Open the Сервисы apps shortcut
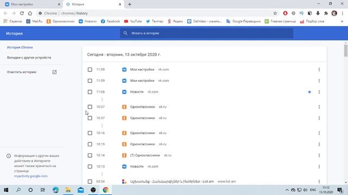 13,21
